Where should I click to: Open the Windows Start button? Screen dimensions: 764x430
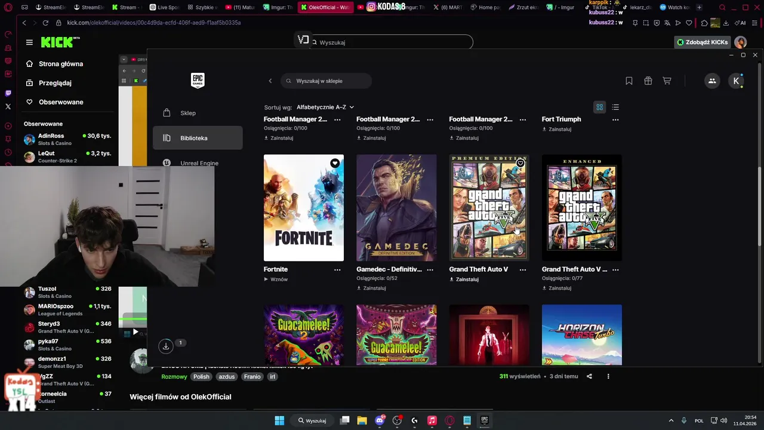coord(279,420)
